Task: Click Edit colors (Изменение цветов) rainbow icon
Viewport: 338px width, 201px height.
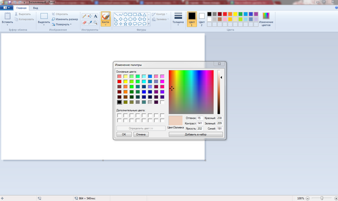Action: click(266, 16)
